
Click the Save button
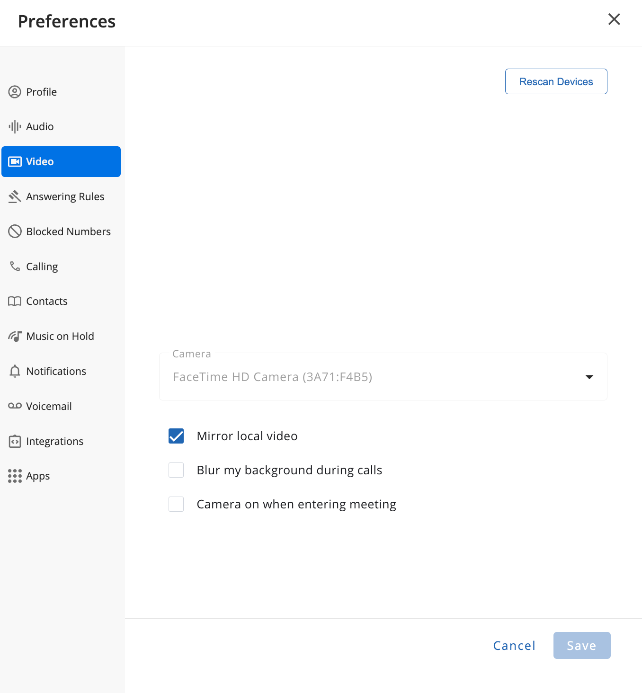point(582,646)
